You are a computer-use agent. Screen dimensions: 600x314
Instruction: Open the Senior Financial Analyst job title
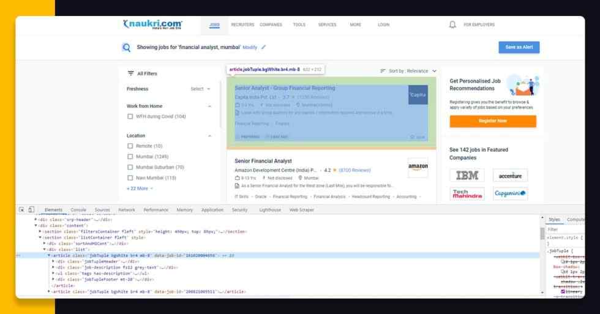(x=263, y=161)
